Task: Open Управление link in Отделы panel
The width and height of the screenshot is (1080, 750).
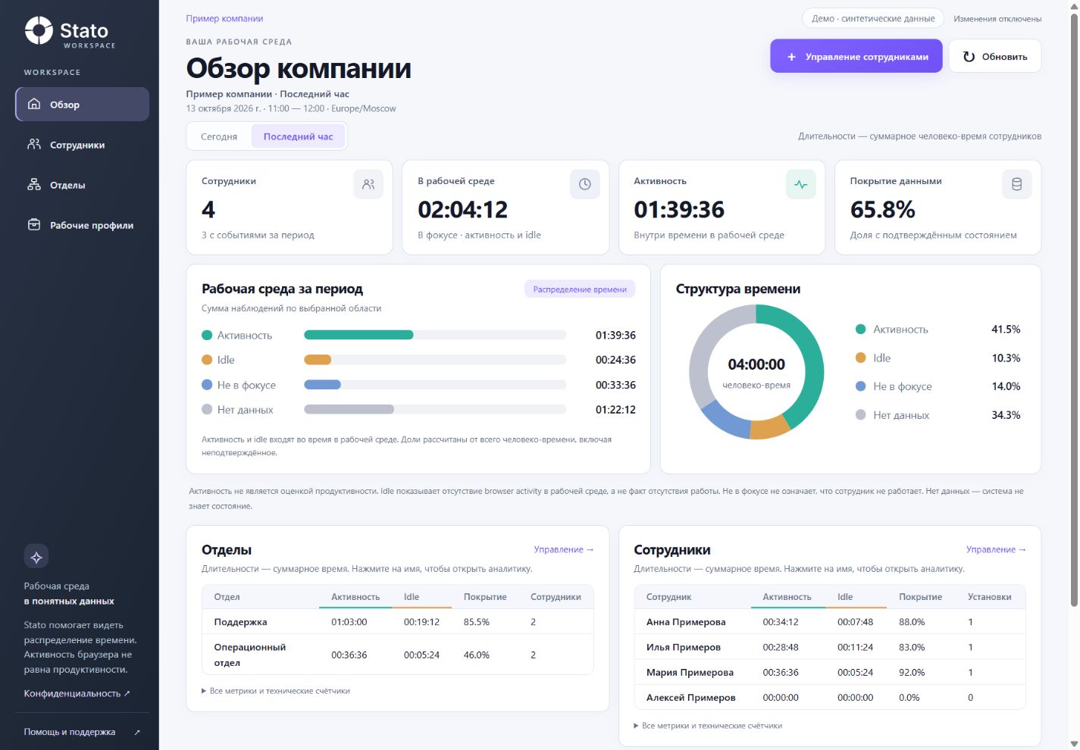Action: [564, 549]
